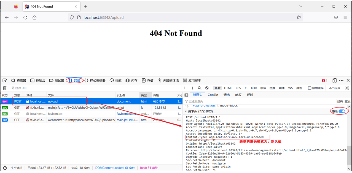Image resolution: width=352 pixels, height=173 pixels.
Task: Open the 内存 memory tab
Action: click(x=131, y=81)
